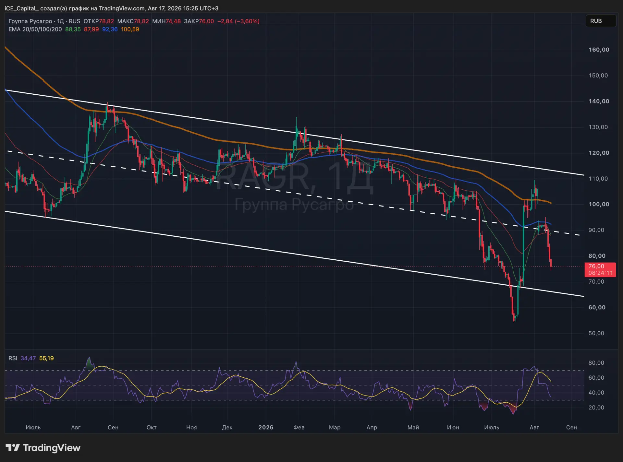Select the Группа Русагро symbol title

coord(30,21)
